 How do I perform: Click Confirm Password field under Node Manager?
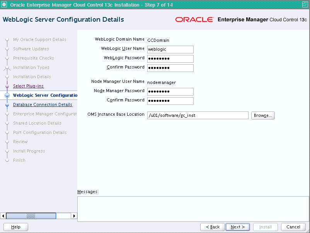point(170,101)
